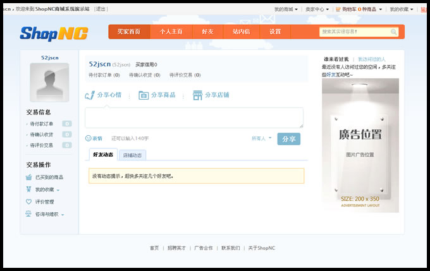Click header 待评价交易 (0) link

click(185, 75)
